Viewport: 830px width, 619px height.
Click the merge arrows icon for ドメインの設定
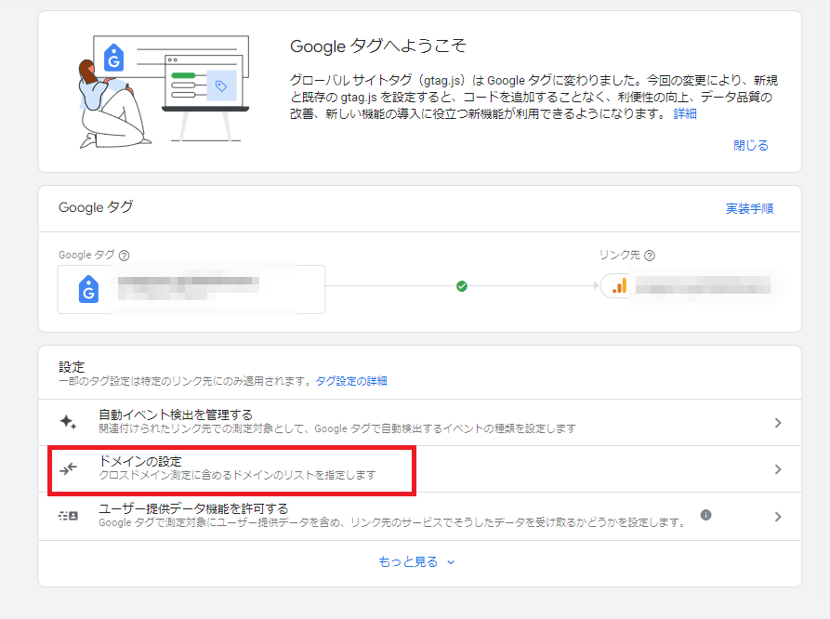tap(68, 469)
